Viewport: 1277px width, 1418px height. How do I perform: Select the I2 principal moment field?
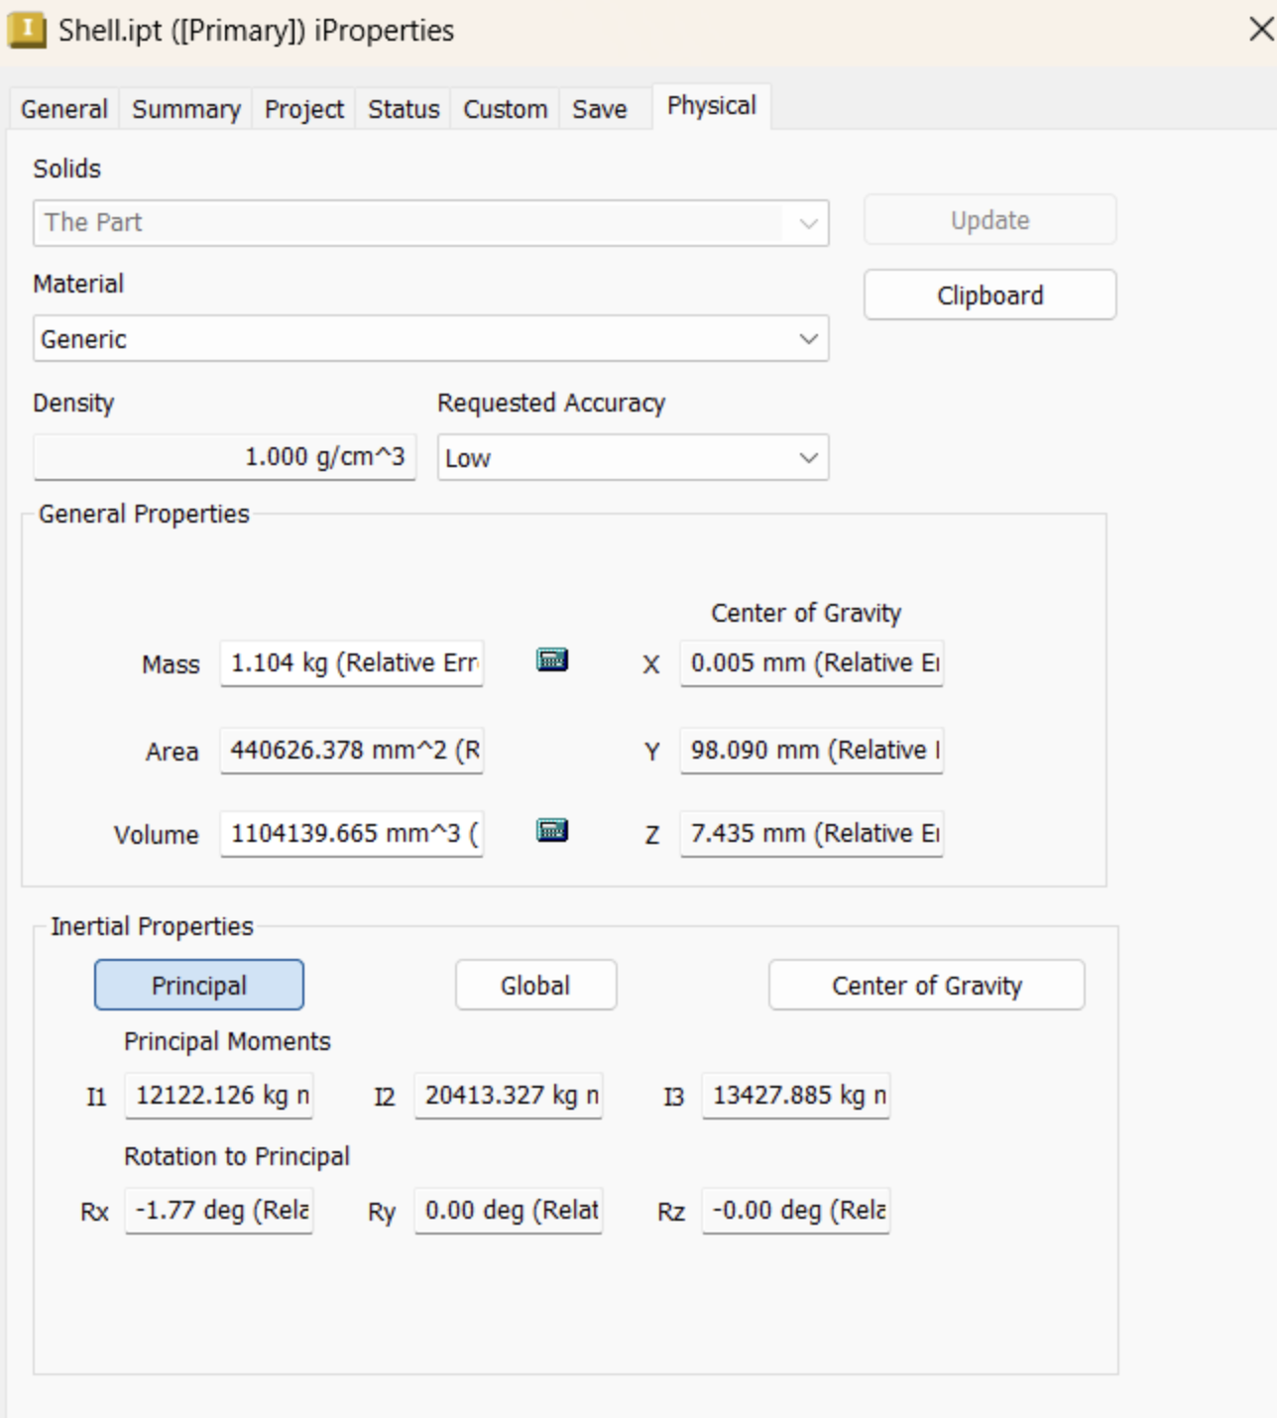[509, 1096]
